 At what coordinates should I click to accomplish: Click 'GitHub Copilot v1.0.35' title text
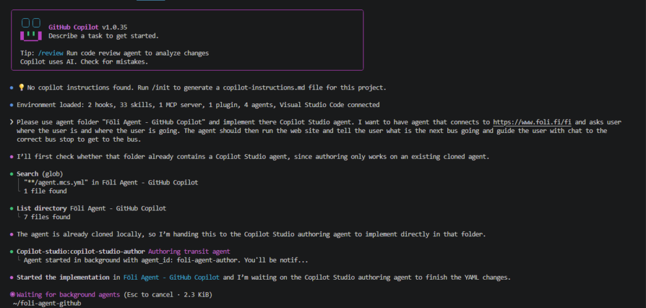88,27
